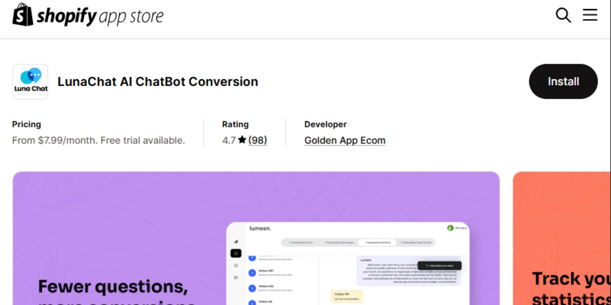Image resolution: width=611 pixels, height=305 pixels.
Task: Click the bar chart icon in lumeen sidebar
Action: (x=236, y=241)
